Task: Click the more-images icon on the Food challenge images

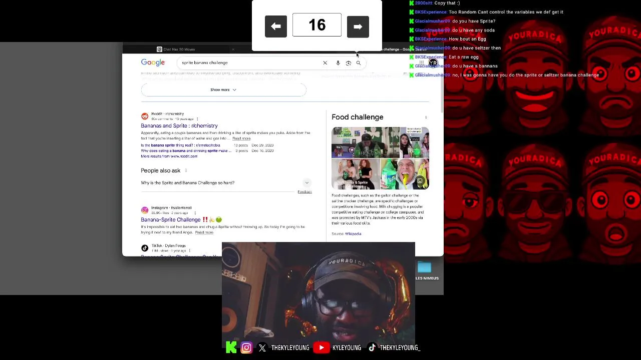Action: 420,181
